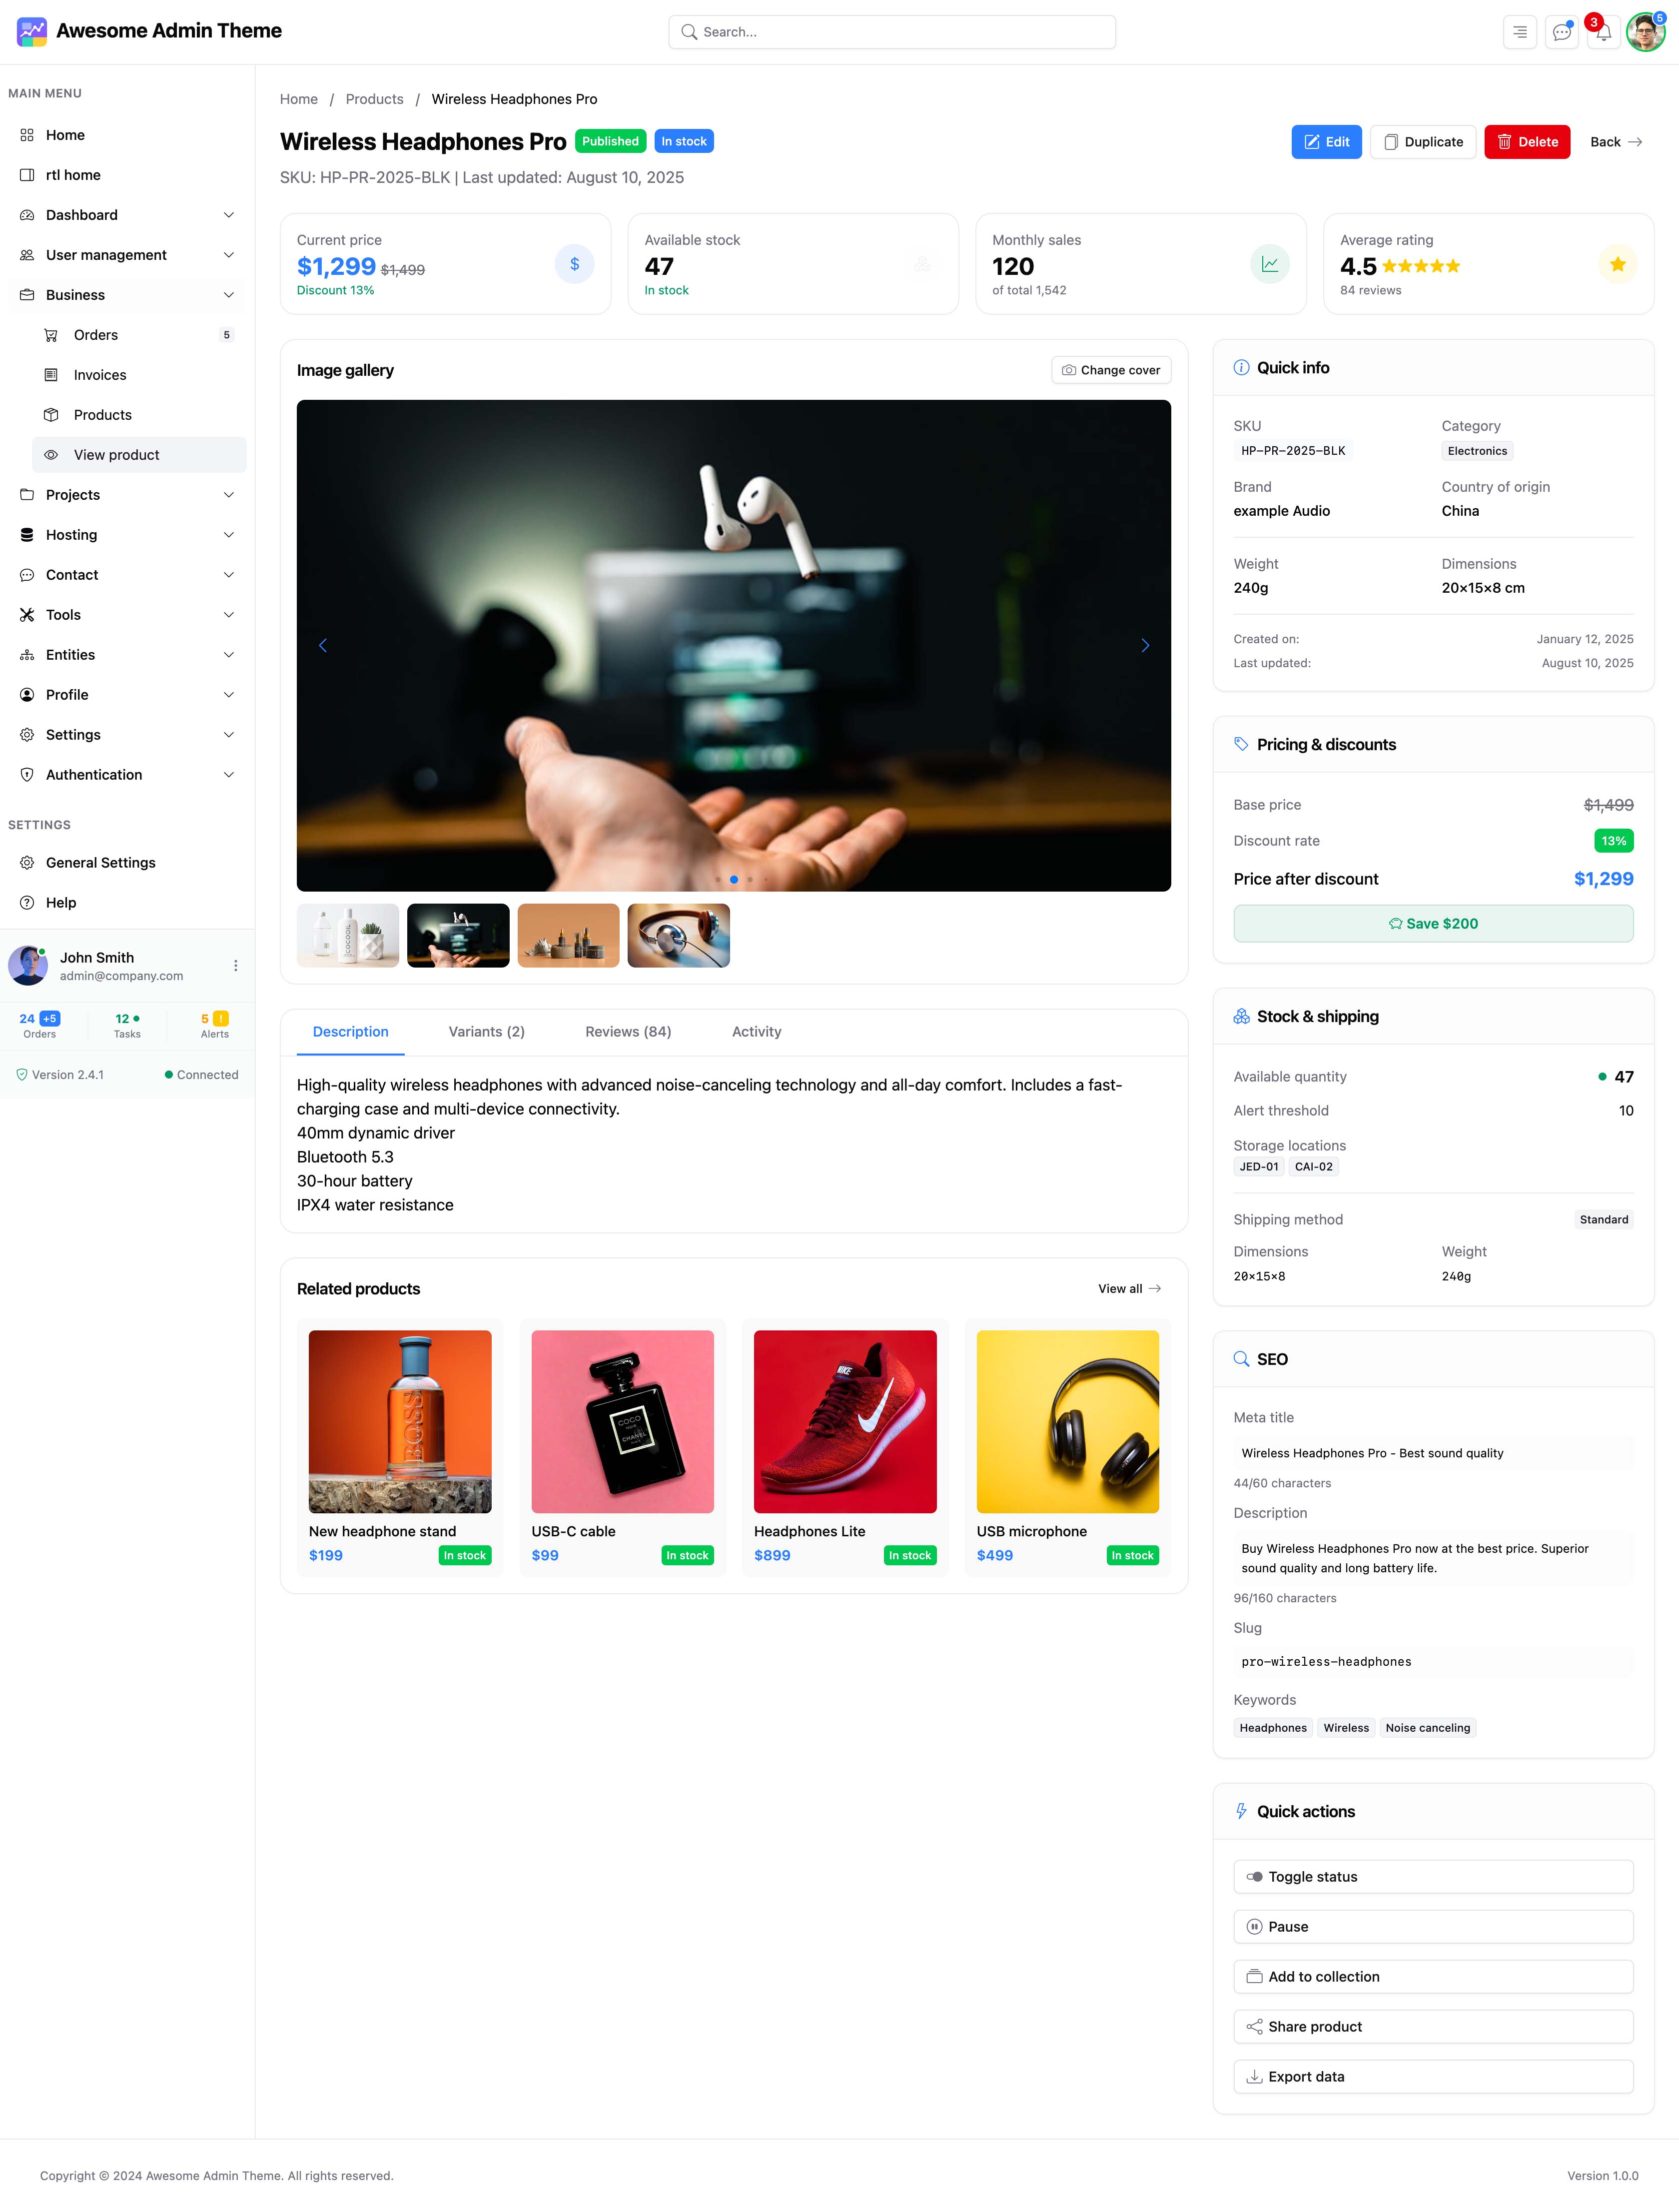Collapse the Business menu chevron
The width and height of the screenshot is (1679, 2212).
(x=229, y=295)
